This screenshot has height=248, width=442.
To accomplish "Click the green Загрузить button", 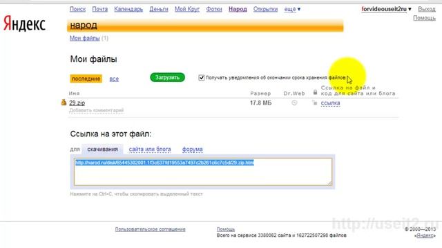I will pyautogui.click(x=167, y=77).
